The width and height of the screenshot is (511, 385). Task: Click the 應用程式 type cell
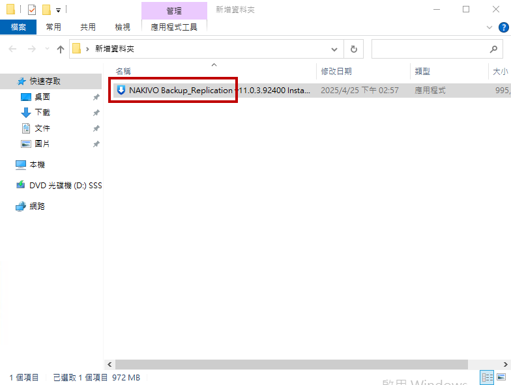pos(430,90)
